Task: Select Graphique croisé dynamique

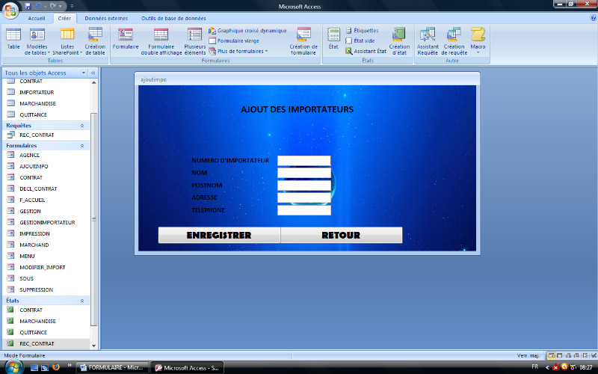Action: pyautogui.click(x=247, y=31)
